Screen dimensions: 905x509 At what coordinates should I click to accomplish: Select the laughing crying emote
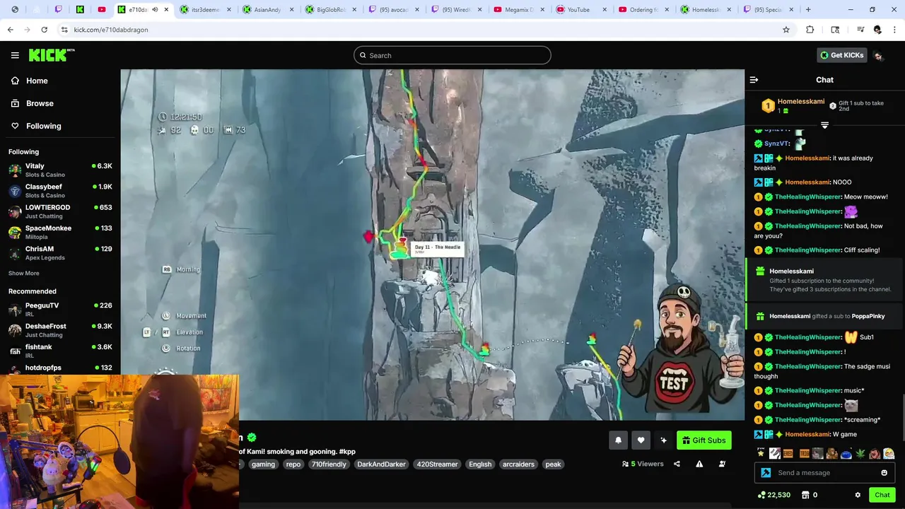(x=889, y=454)
